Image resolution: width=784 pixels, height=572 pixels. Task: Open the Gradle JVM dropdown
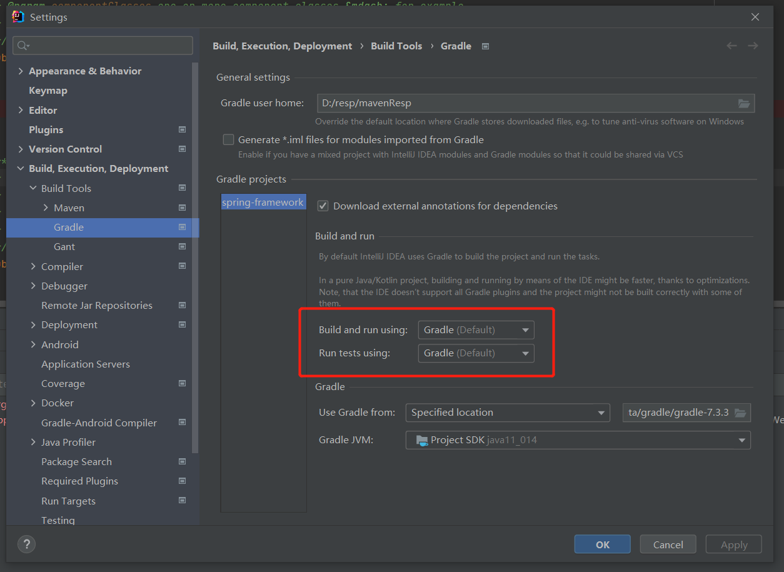(x=578, y=440)
